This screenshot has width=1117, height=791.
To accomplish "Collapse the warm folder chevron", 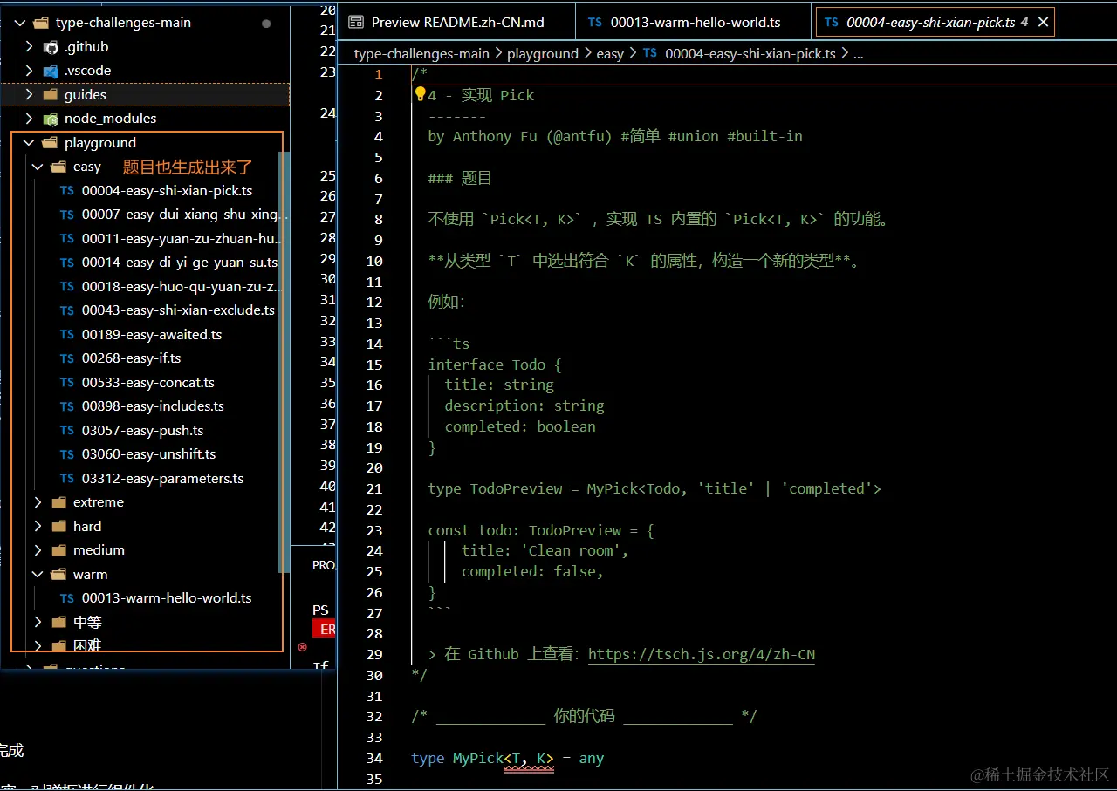I will click(x=38, y=575).
